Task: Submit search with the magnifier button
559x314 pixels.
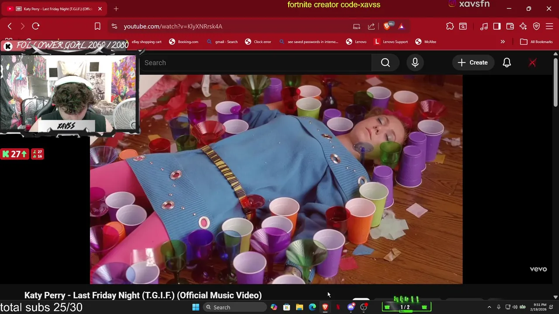Action: coord(386,63)
